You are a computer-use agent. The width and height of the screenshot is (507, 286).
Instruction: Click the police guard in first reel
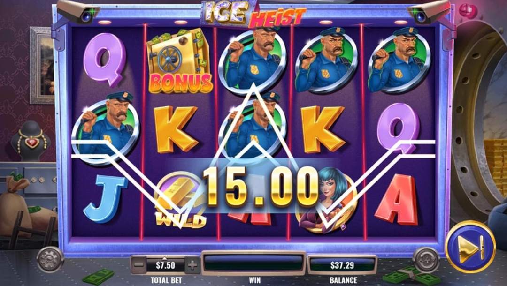point(106,128)
